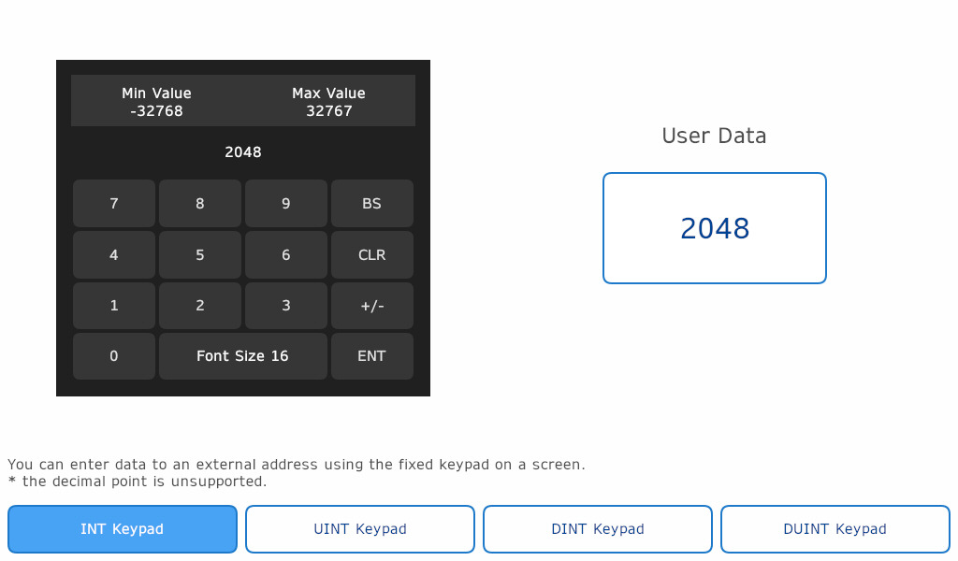This screenshot has height=561, width=958.
Task: Tap the 9 key on keypad
Action: (x=286, y=203)
